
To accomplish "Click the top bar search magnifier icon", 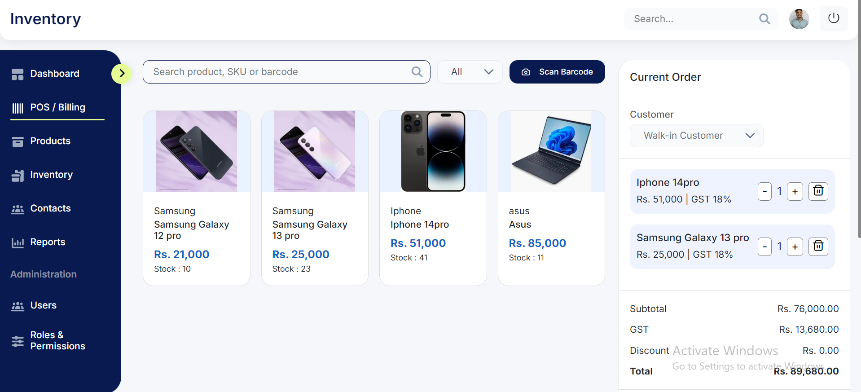I will 764,19.
